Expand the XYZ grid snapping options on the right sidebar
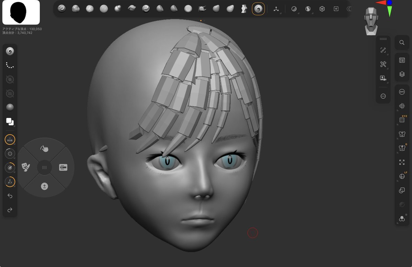The height and width of the screenshot is (267, 412). click(402, 120)
